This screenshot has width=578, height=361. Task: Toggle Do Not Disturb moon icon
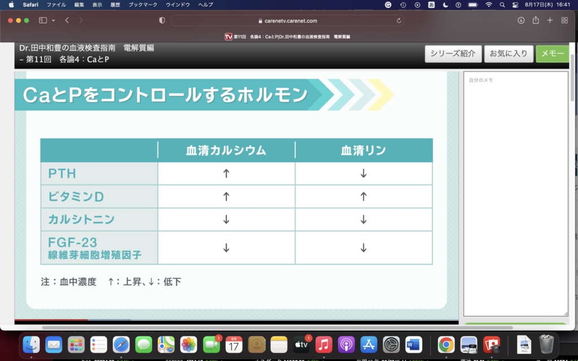click(445, 5)
